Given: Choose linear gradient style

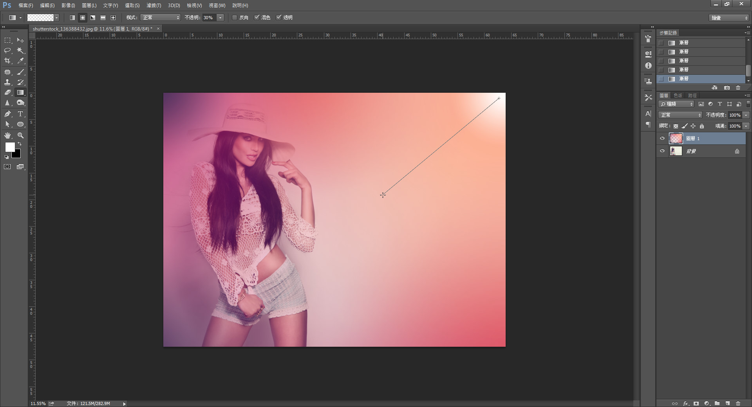Looking at the screenshot, I should coord(72,18).
